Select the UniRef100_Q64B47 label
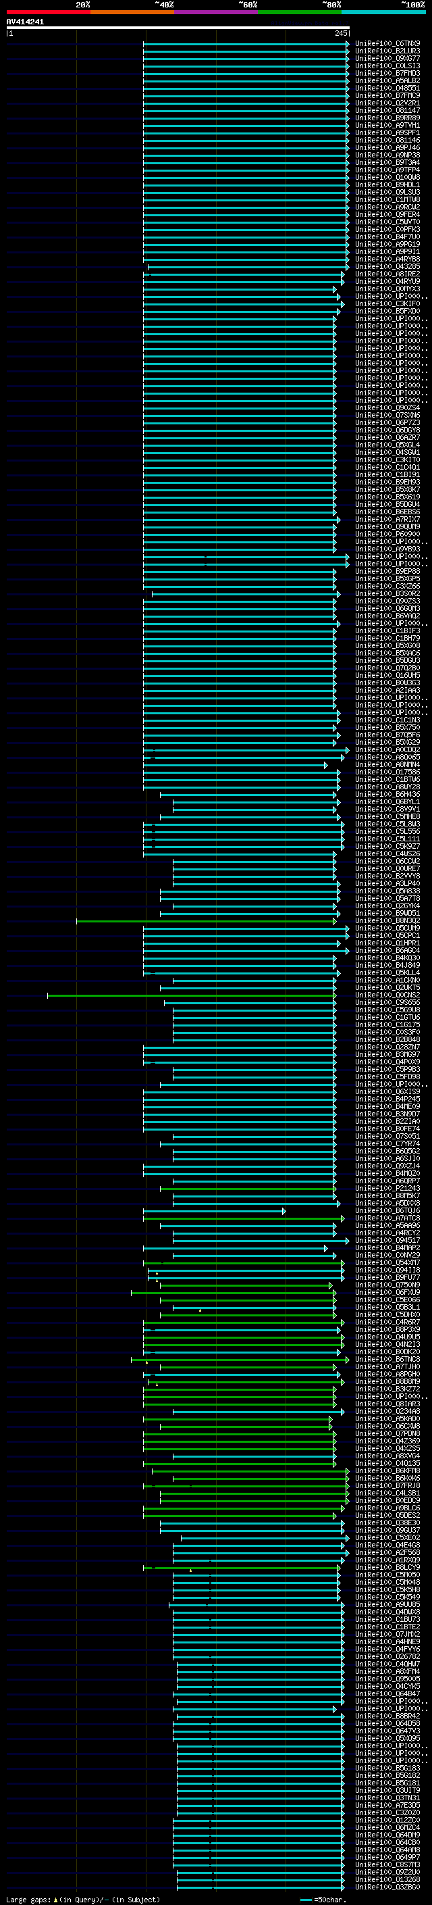432x1905 pixels. [x=387, y=1693]
